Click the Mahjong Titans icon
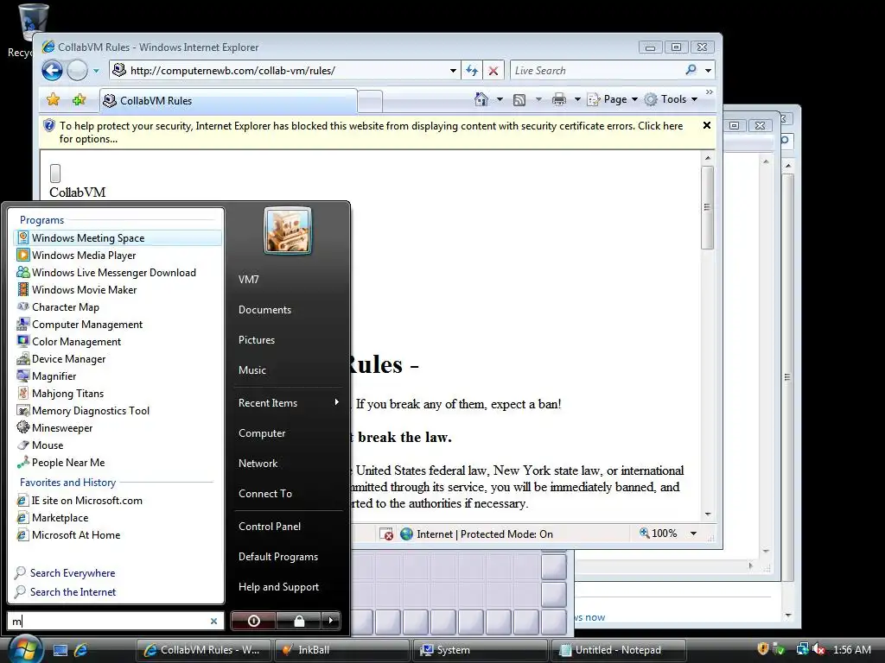 pyautogui.click(x=23, y=393)
